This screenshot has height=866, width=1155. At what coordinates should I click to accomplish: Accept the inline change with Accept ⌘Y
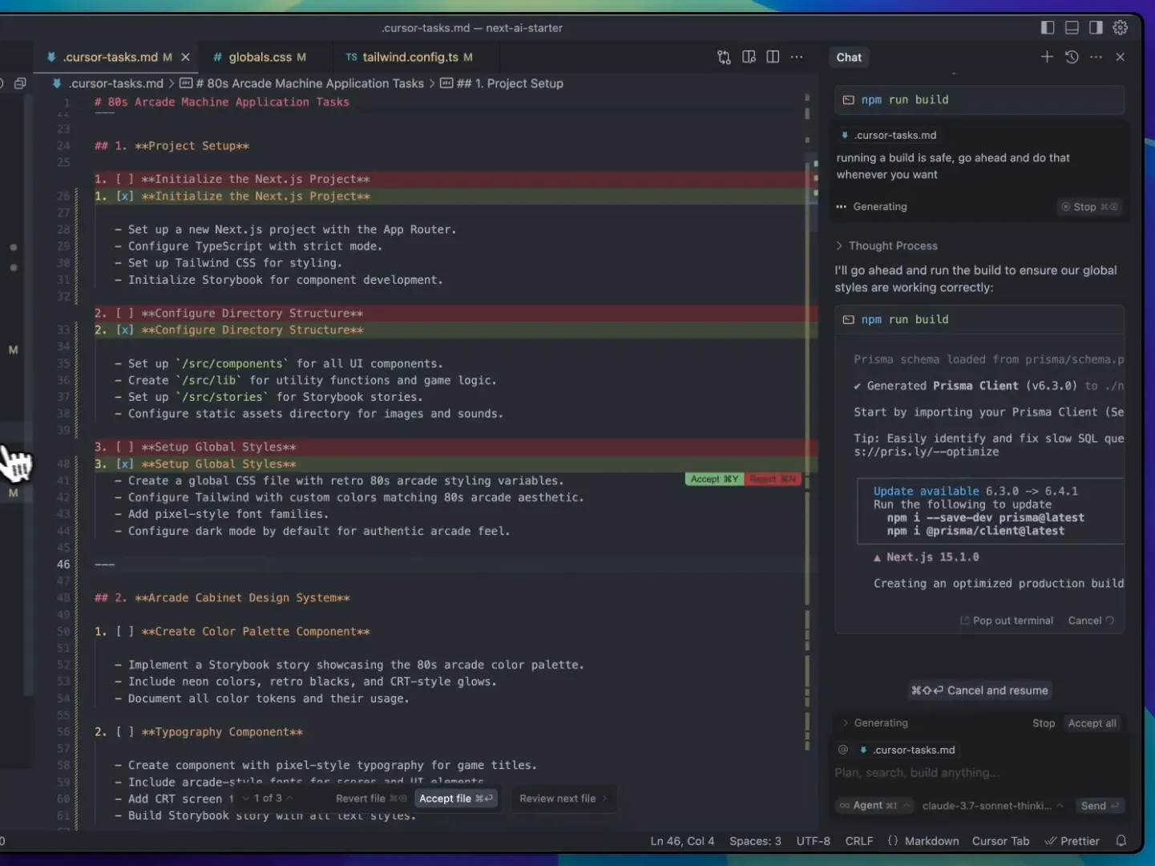click(x=714, y=480)
